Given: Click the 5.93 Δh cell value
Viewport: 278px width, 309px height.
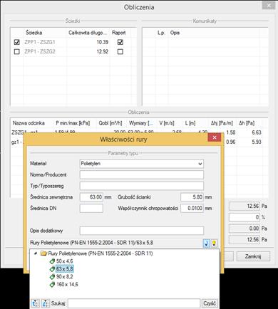Looking at the screenshot, I should (257, 142).
